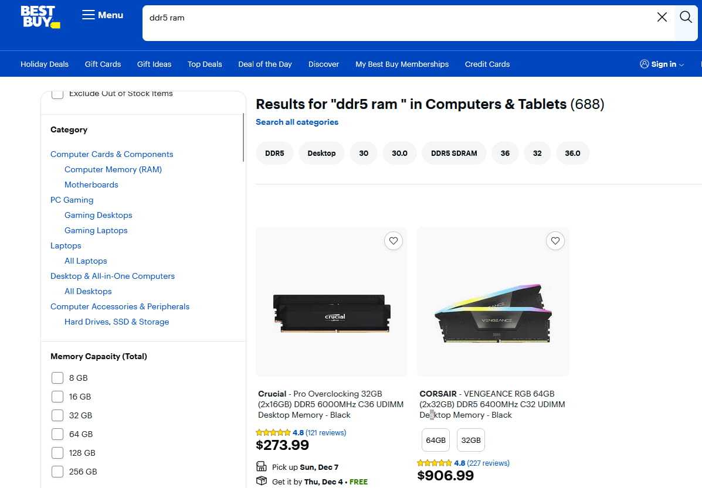Choose the 64GB variant button

click(x=436, y=441)
